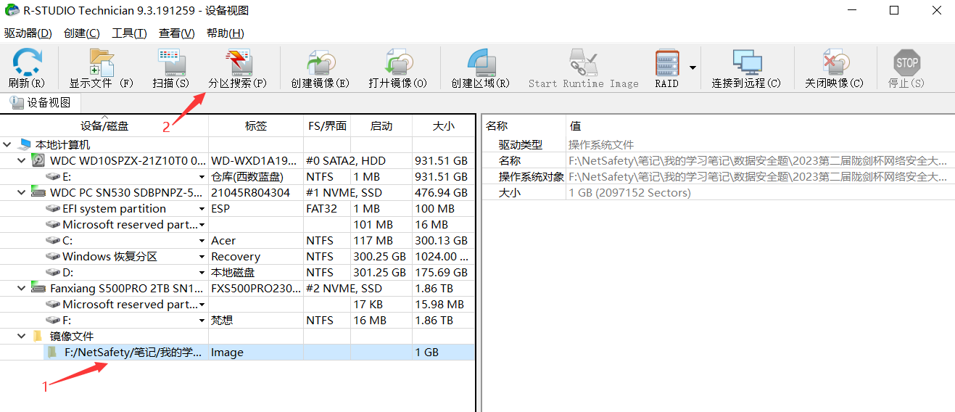
Task: Click the Fanxiang S500PRO drive icon
Action: pyautogui.click(x=38, y=289)
